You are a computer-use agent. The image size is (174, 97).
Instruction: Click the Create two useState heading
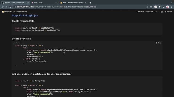click(x=23, y=21)
